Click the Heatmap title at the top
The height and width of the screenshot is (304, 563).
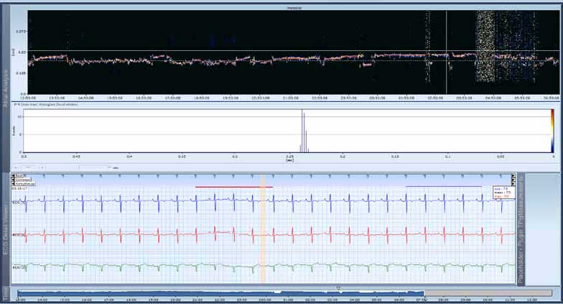coord(294,8)
